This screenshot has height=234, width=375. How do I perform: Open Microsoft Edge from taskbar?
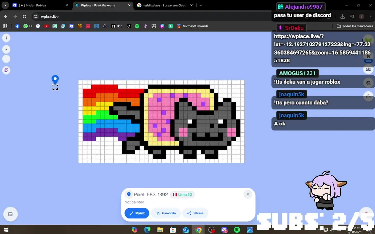tap(147, 230)
